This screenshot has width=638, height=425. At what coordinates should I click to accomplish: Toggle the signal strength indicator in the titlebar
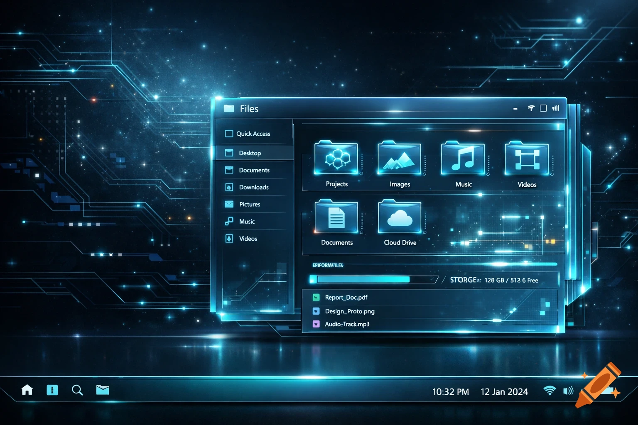point(555,108)
